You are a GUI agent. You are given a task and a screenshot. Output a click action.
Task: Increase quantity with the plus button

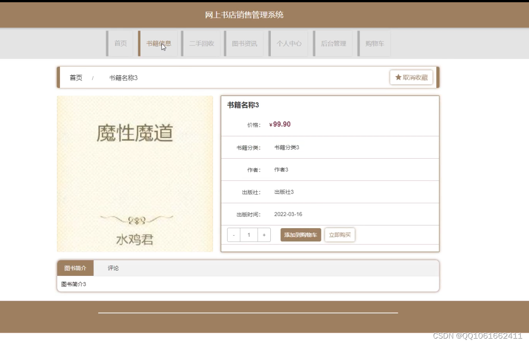click(x=264, y=234)
